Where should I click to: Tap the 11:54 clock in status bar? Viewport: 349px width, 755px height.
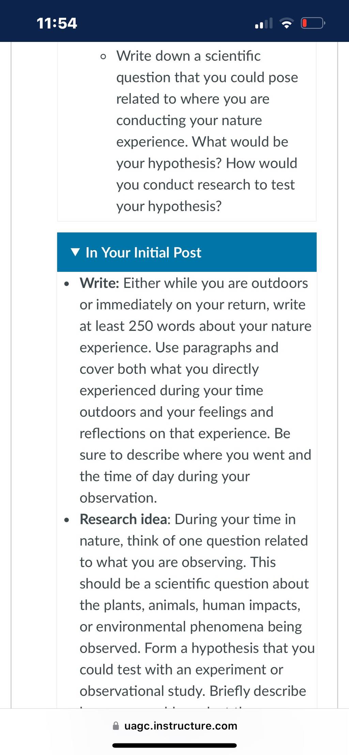pos(57,24)
